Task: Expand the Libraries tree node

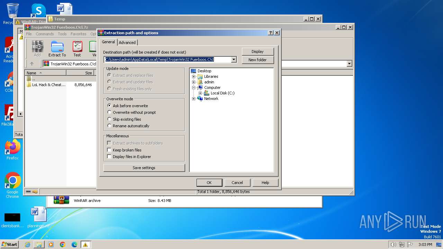Action: pos(194,76)
